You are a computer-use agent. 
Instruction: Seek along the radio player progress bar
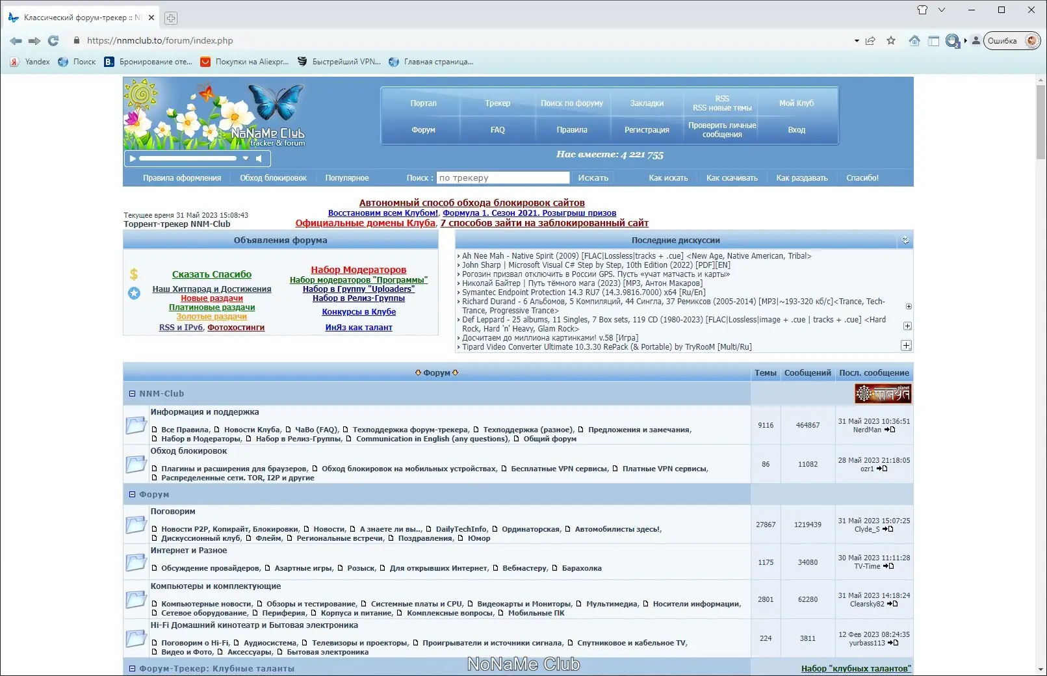188,158
